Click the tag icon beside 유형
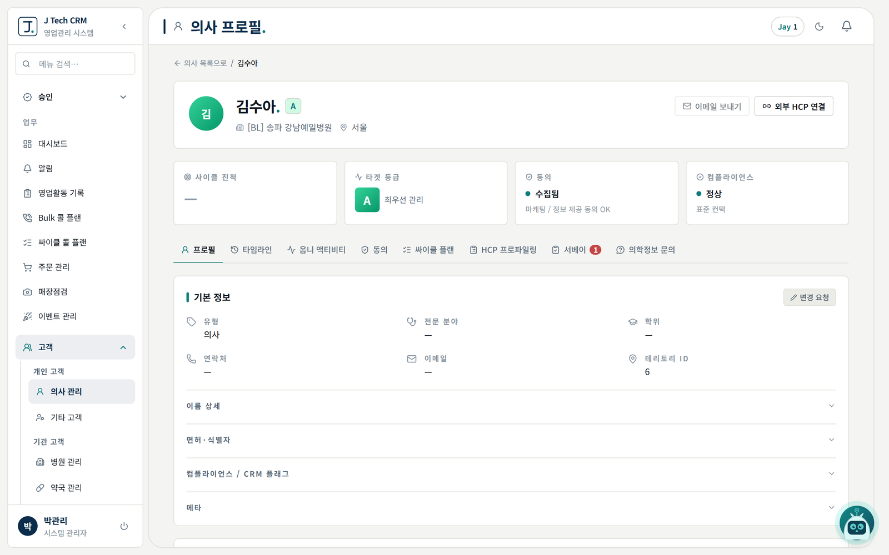The image size is (889, 555). (x=192, y=322)
